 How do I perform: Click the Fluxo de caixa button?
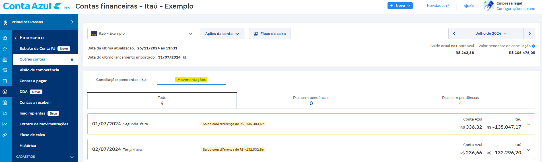(x=269, y=34)
